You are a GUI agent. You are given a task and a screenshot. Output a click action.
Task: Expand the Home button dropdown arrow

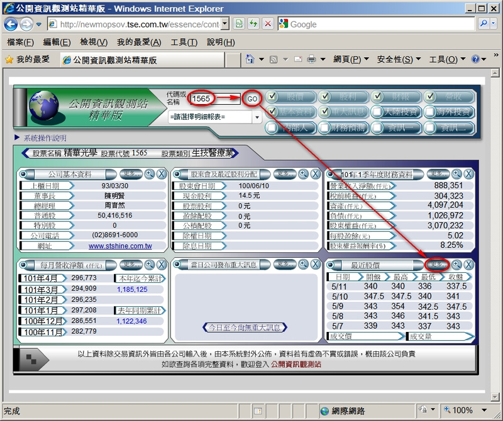click(x=261, y=59)
